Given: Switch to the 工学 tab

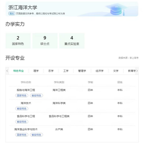Looking at the screenshot, I should tap(66, 71).
